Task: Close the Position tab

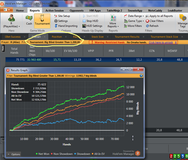Action: pos(66,37)
